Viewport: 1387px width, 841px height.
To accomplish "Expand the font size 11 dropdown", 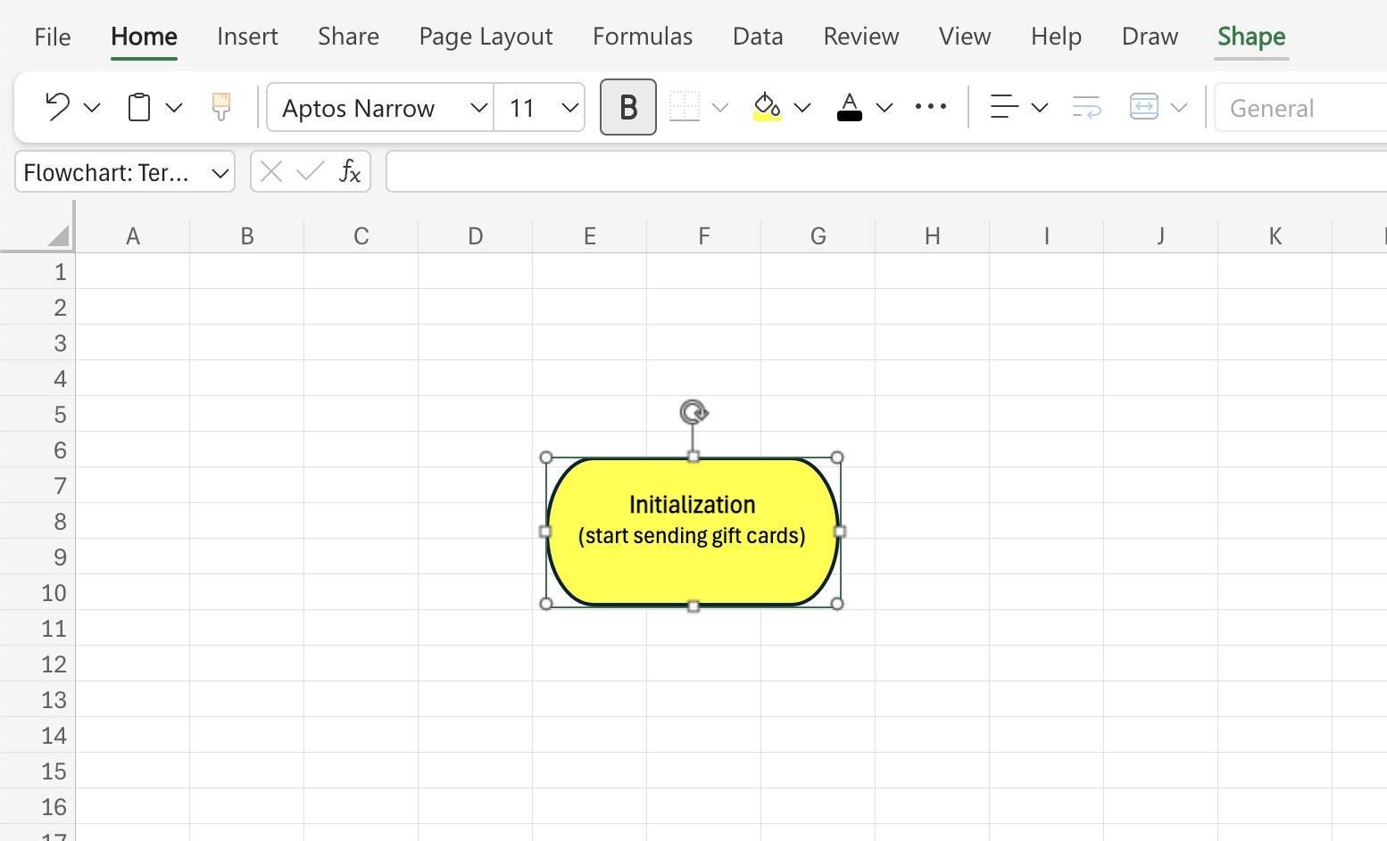I will 570,108.
